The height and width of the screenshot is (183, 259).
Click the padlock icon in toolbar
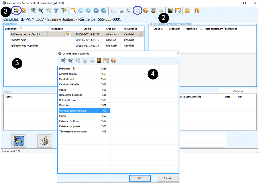pos(187,11)
